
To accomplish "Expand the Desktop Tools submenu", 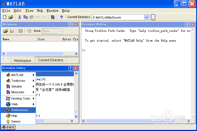I will (x=18, y=98).
